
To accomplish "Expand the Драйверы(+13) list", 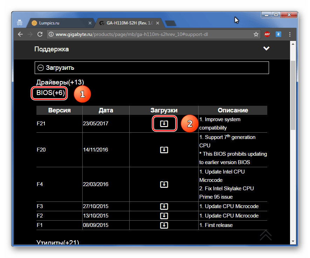I will [x=60, y=82].
